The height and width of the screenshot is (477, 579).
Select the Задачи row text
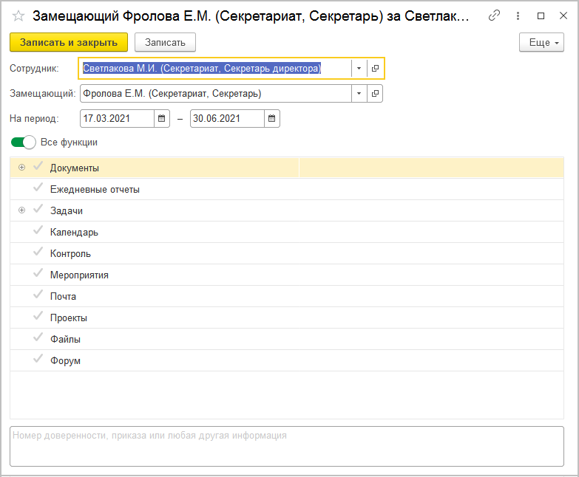pos(67,211)
